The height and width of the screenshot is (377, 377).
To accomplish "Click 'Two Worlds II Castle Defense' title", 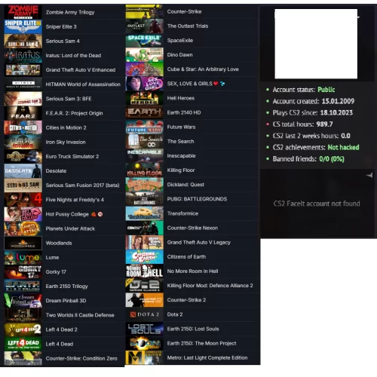I will coord(80,315).
